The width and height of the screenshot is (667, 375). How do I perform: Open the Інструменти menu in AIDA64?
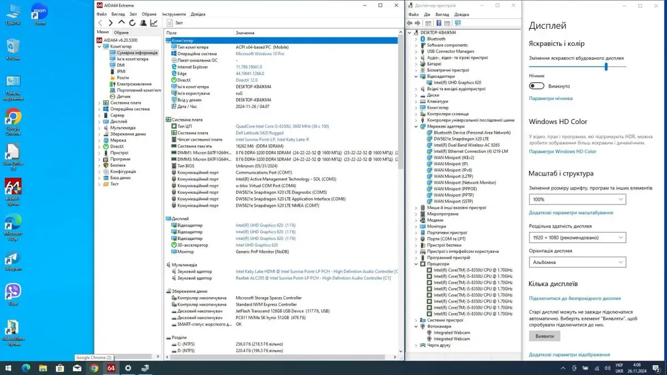tap(174, 14)
